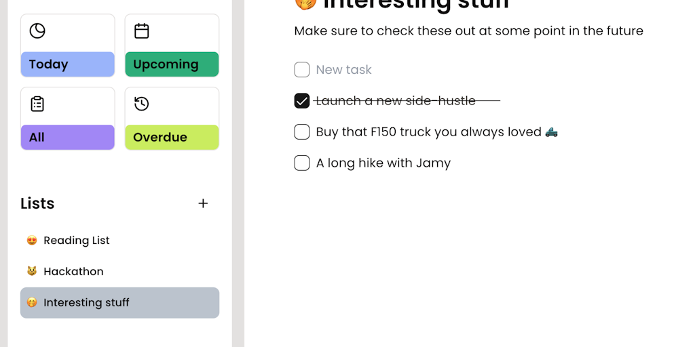Click the Hackathon cat emoji icon
Image resolution: width=695 pixels, height=347 pixels.
click(x=31, y=271)
